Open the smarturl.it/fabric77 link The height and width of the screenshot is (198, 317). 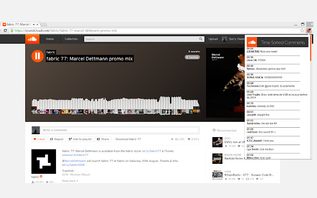(75, 155)
